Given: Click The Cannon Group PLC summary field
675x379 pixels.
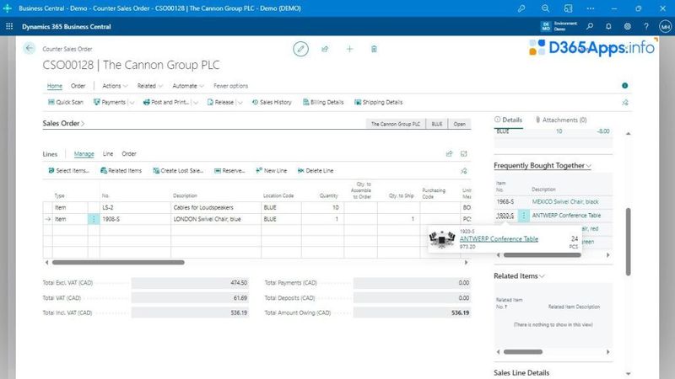Looking at the screenshot, I should (x=396, y=124).
